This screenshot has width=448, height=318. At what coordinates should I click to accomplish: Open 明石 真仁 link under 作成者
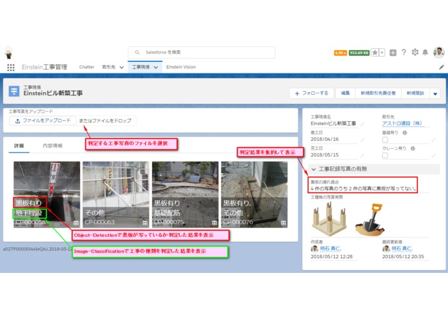click(331, 248)
